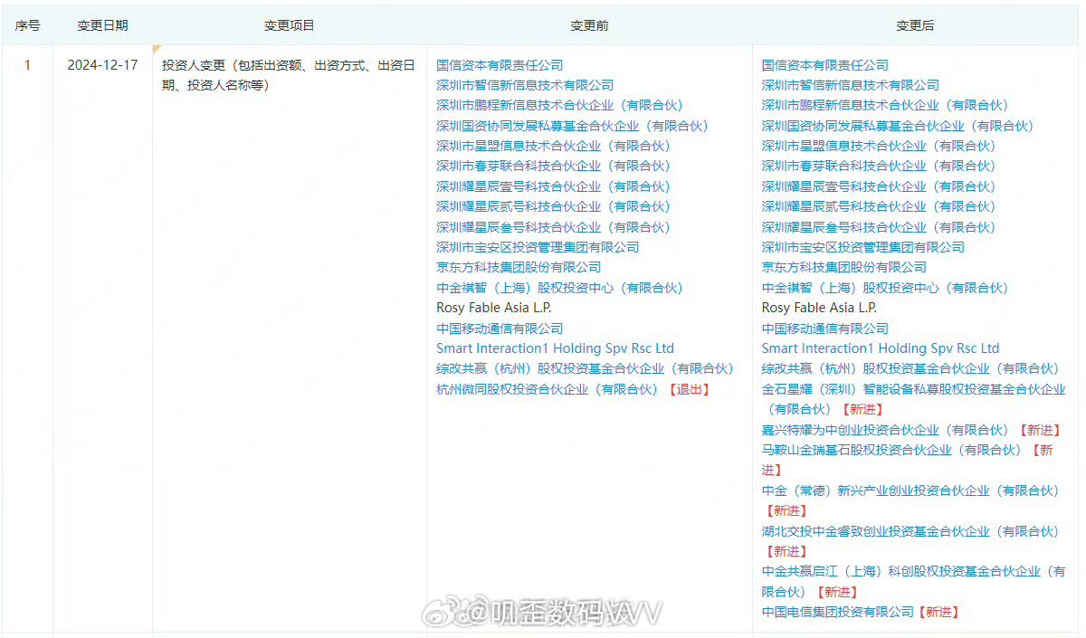Click Smart Interaction1 Holding Spv Rsc Ltd under 变更前
This screenshot has width=1086, height=638.
(x=555, y=348)
